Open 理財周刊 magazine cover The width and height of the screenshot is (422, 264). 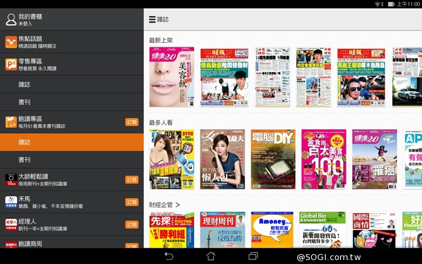coord(223,230)
